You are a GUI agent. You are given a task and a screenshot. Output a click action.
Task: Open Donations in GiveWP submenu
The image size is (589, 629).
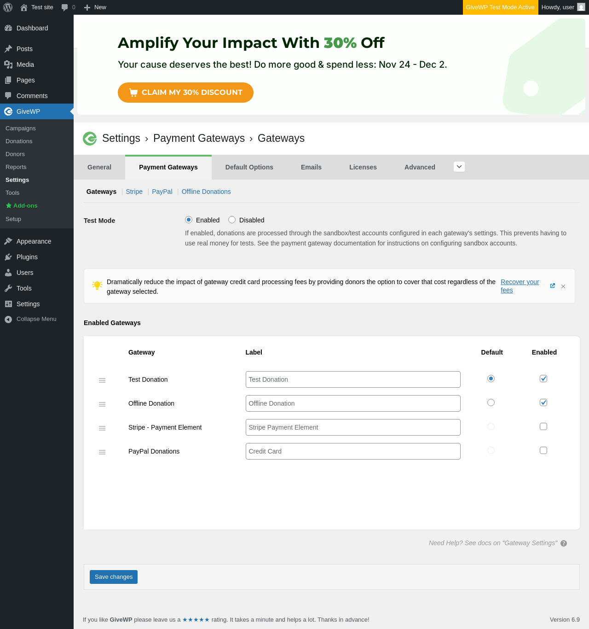pyautogui.click(x=19, y=141)
